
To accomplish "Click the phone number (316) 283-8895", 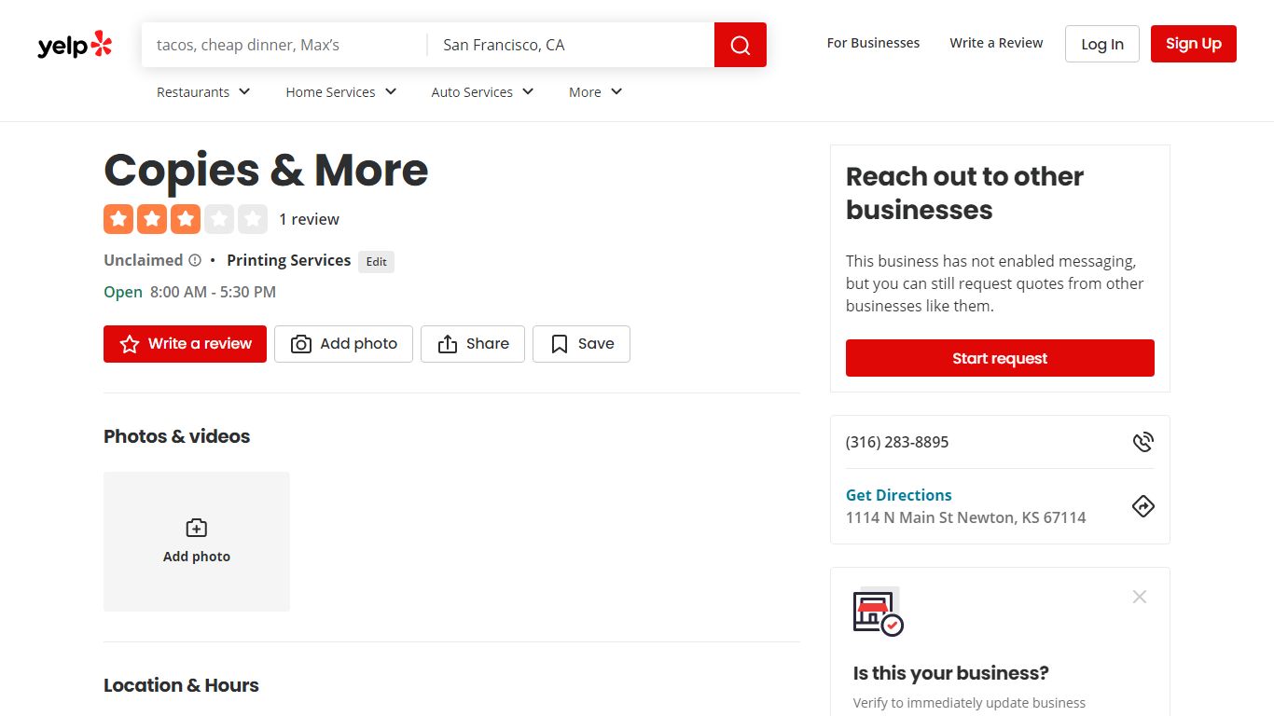I will pyautogui.click(x=897, y=442).
